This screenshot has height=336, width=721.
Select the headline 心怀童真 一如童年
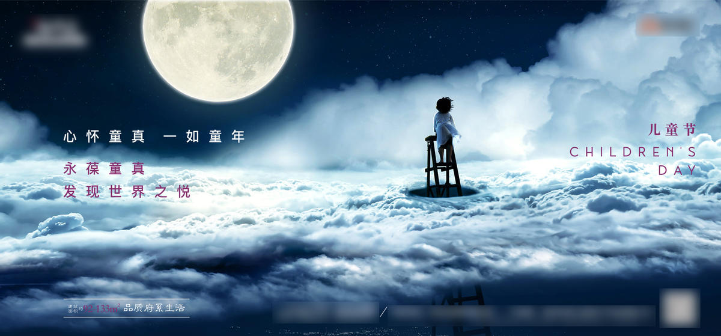pyautogui.click(x=154, y=137)
